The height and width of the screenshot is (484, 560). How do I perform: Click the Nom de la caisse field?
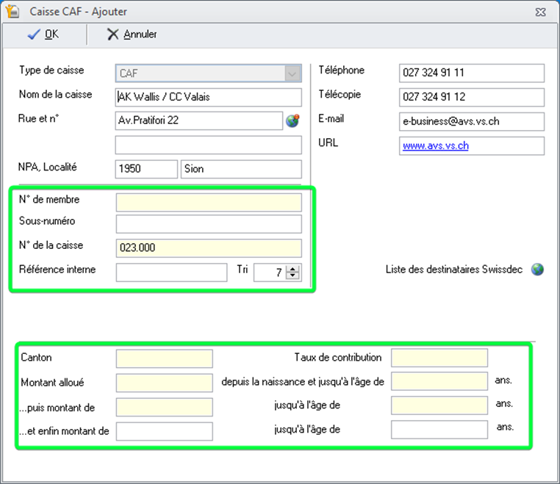coord(209,97)
